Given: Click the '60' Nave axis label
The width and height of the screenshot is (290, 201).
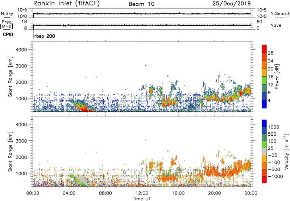Looking at the screenshot, I should [x=259, y=22].
